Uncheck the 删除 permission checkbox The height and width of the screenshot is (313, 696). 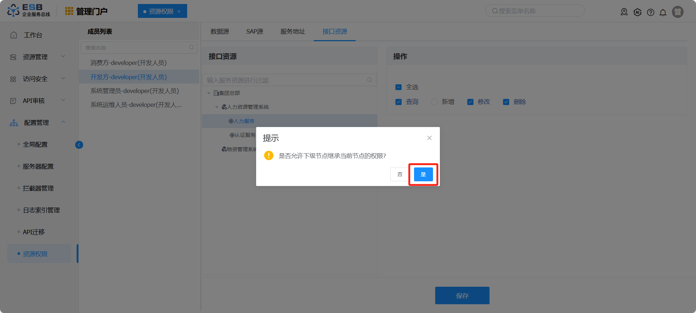coord(506,102)
